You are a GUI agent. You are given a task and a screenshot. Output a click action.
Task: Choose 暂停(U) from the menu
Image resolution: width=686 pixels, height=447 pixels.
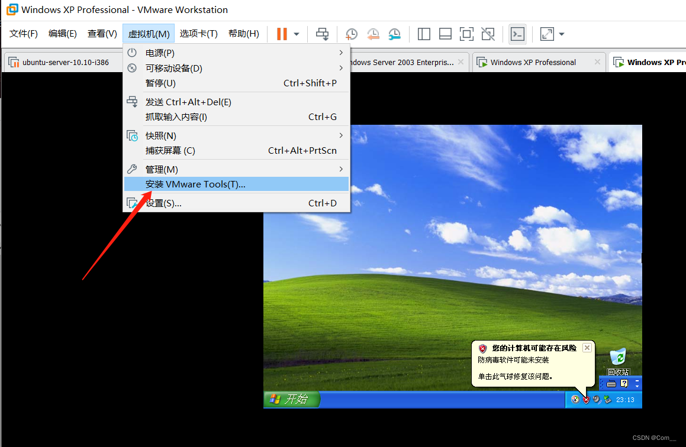pyautogui.click(x=236, y=83)
